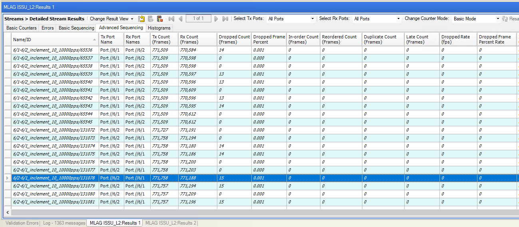This screenshot has height=227, width=519.
Task: Go to the next results page
Action: pos(216,19)
